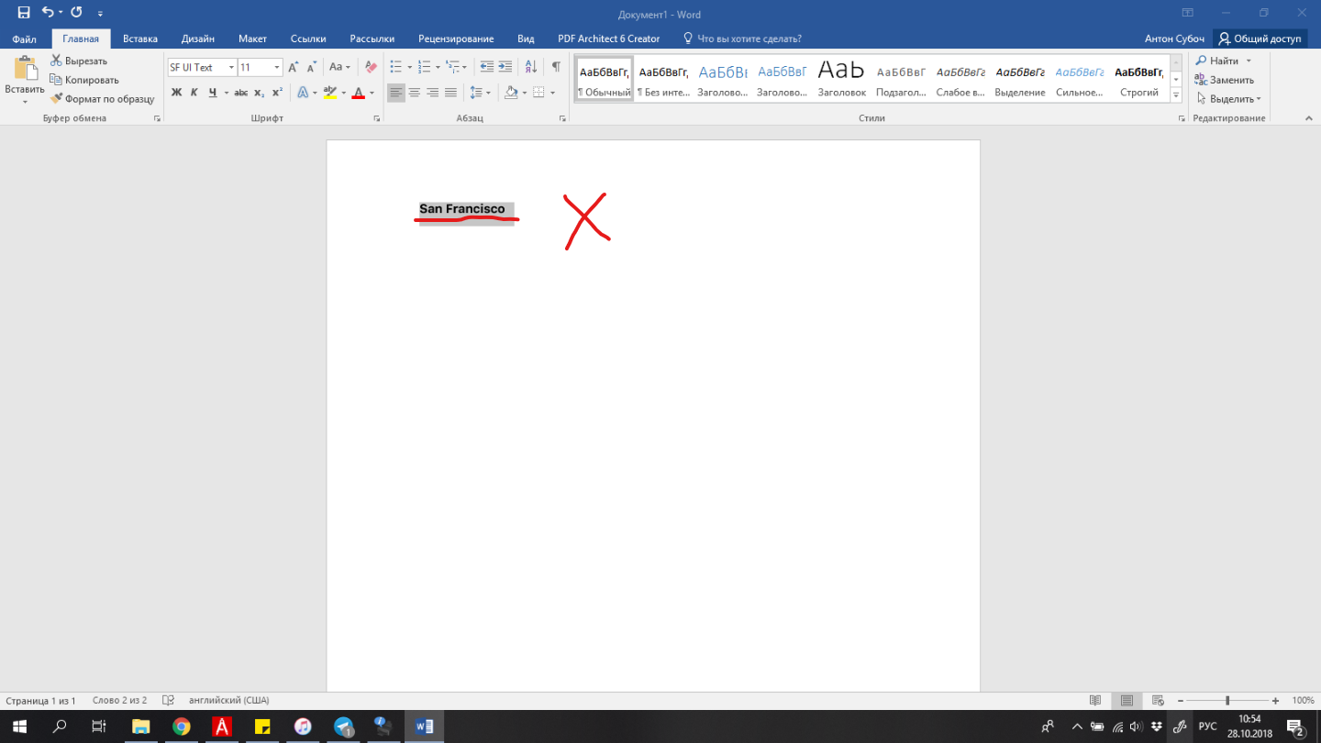1321x743 pixels.
Task: Switch to the Дизайн tab
Action: [x=198, y=39]
